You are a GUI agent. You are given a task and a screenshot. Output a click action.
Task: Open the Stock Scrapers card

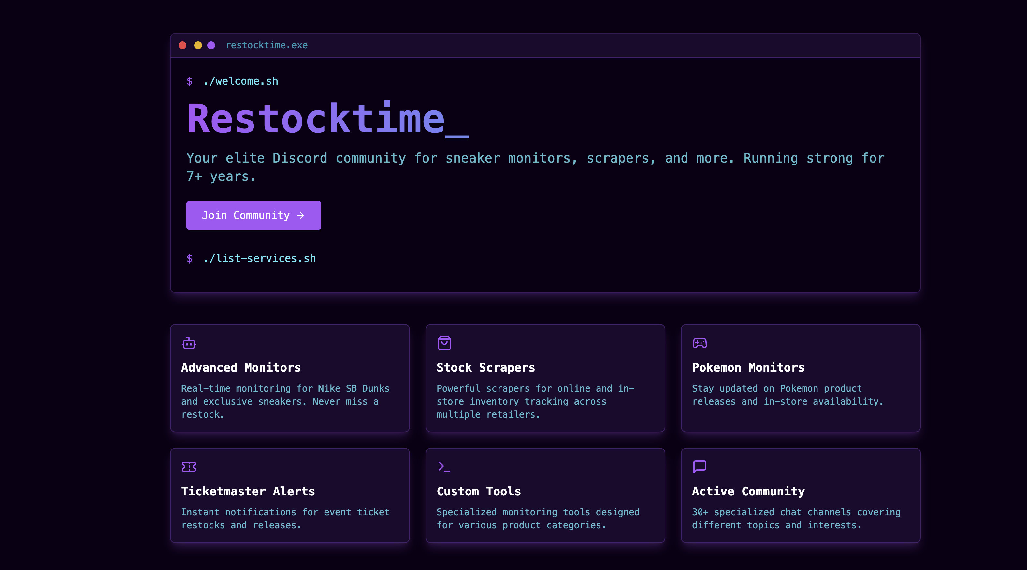(485, 367)
